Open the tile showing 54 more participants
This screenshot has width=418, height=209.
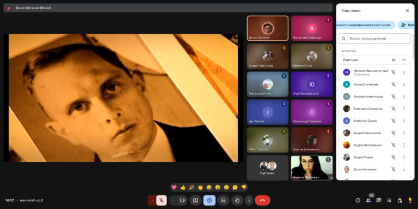click(268, 168)
